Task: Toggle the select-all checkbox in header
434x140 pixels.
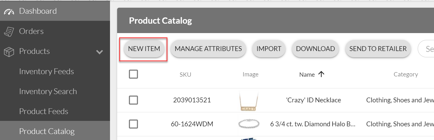Action: pos(133,74)
